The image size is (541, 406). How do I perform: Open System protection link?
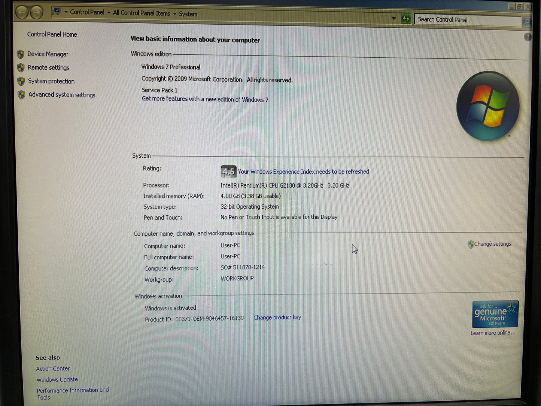[51, 81]
